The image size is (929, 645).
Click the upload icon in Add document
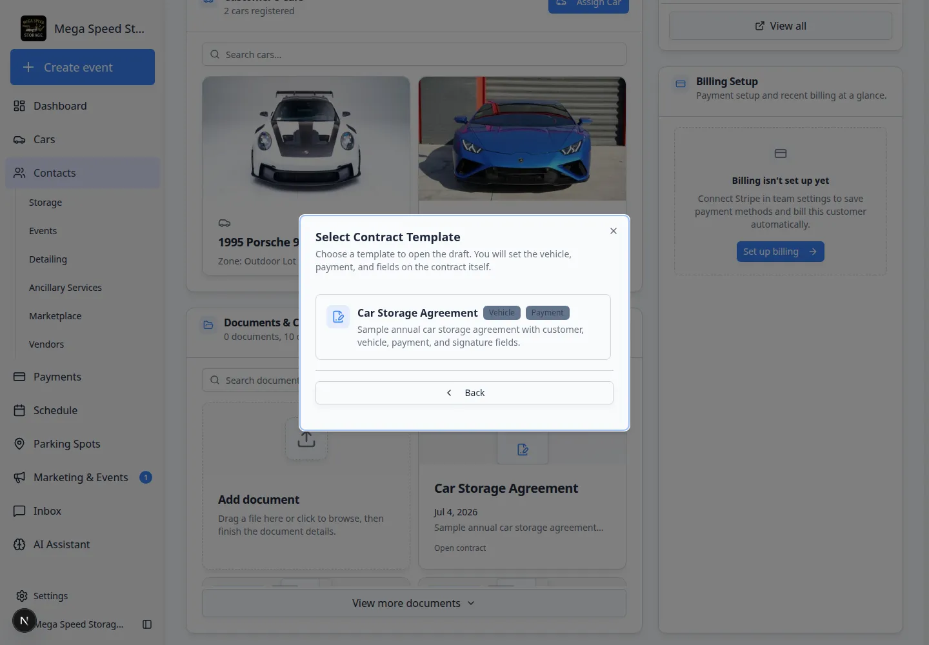click(306, 440)
